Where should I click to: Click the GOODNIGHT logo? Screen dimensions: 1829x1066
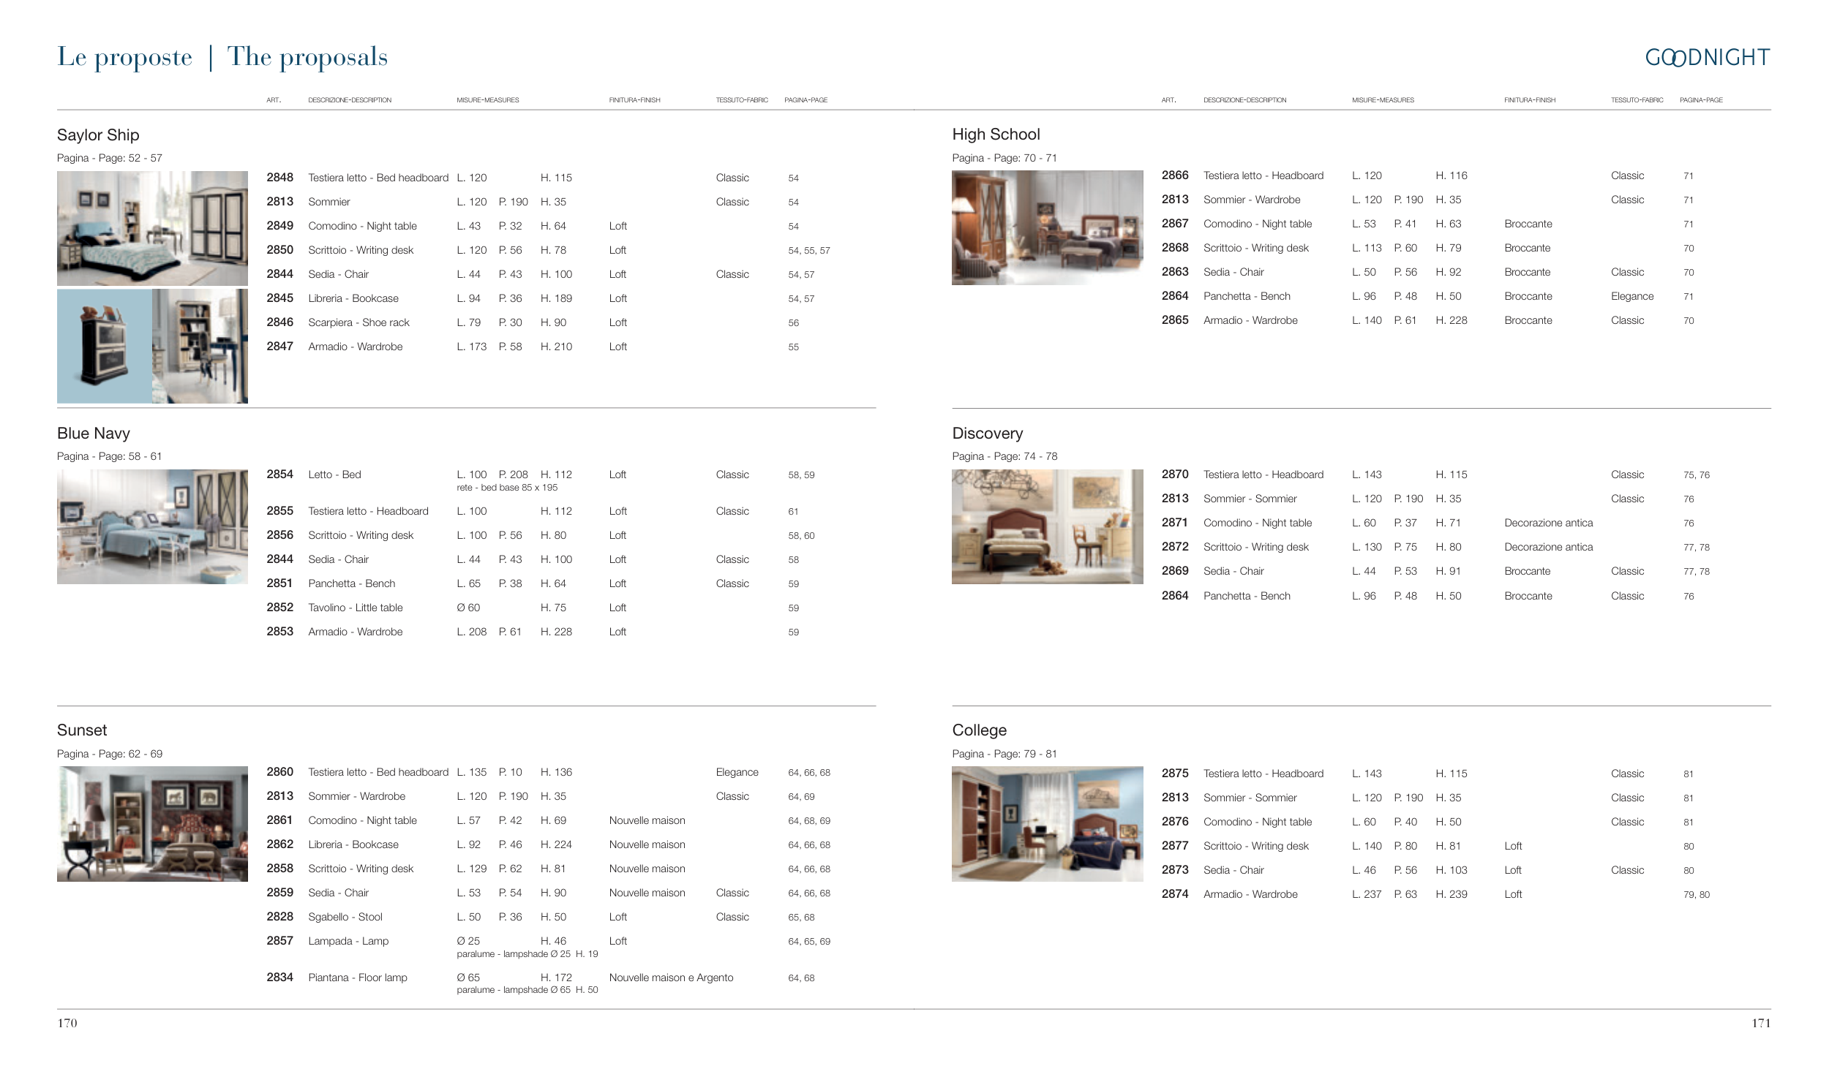point(1707,57)
